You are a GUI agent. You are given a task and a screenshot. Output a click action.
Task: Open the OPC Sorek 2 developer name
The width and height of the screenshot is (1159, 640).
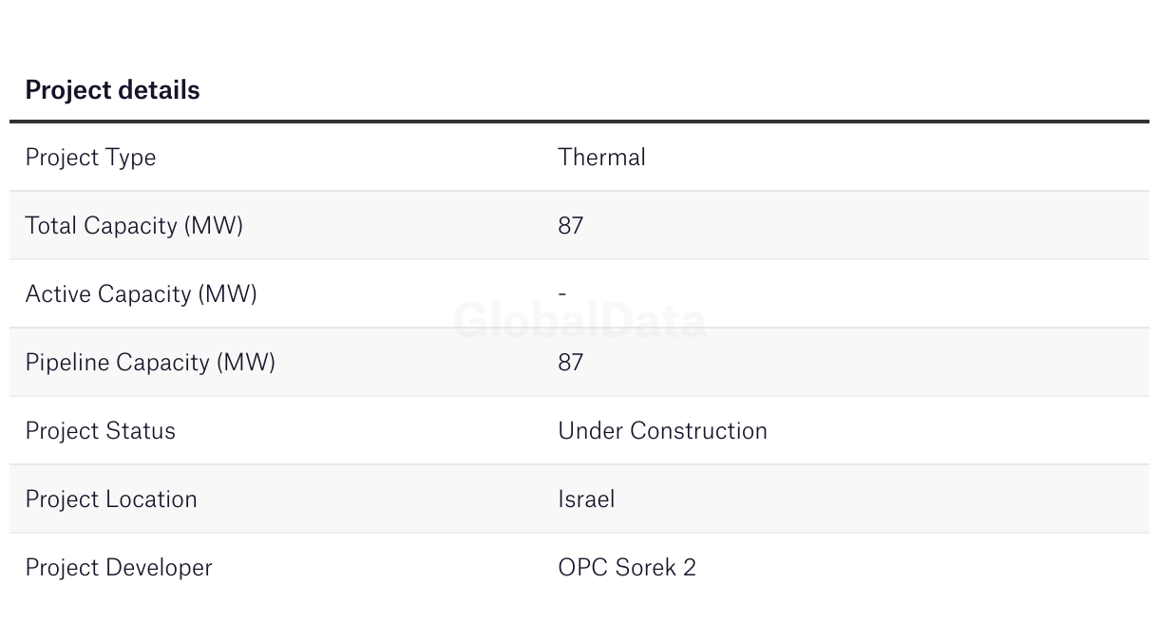pyautogui.click(x=627, y=568)
